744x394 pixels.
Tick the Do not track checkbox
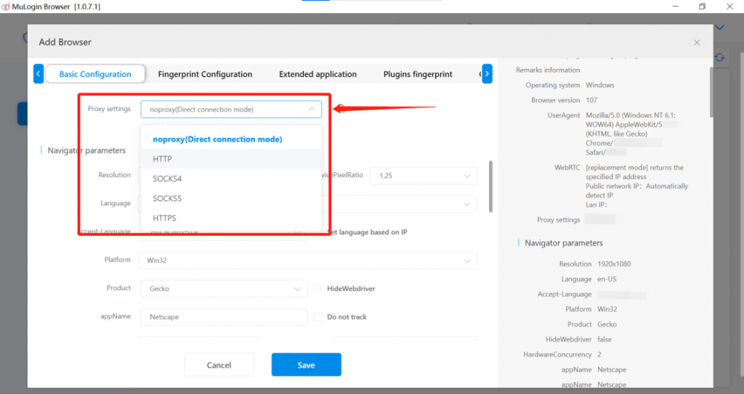[318, 317]
